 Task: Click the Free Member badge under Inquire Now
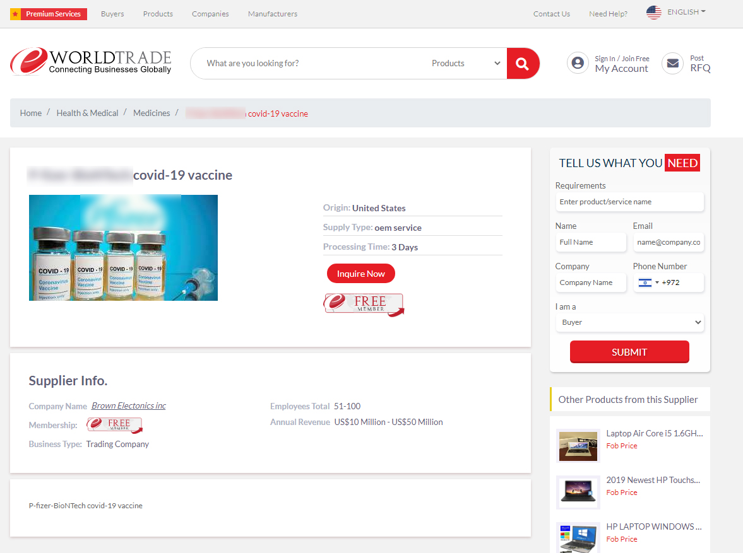click(364, 305)
